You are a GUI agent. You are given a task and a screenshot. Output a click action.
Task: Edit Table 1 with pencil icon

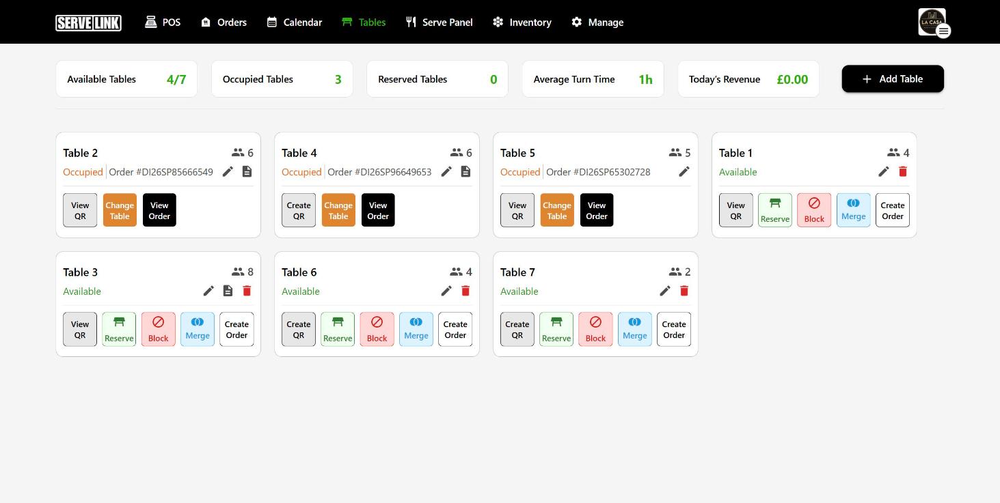click(884, 171)
